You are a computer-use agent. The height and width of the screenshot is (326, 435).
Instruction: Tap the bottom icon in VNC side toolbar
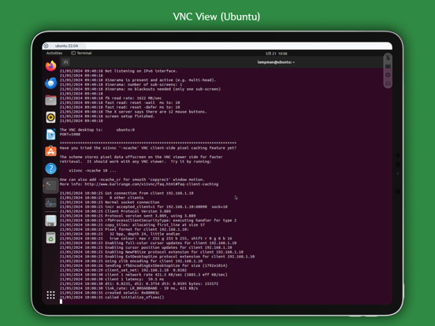point(388,83)
